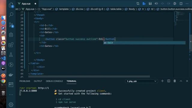192x108 pixels.
Task: Open the Test flask icon
Action: coord(11,55)
